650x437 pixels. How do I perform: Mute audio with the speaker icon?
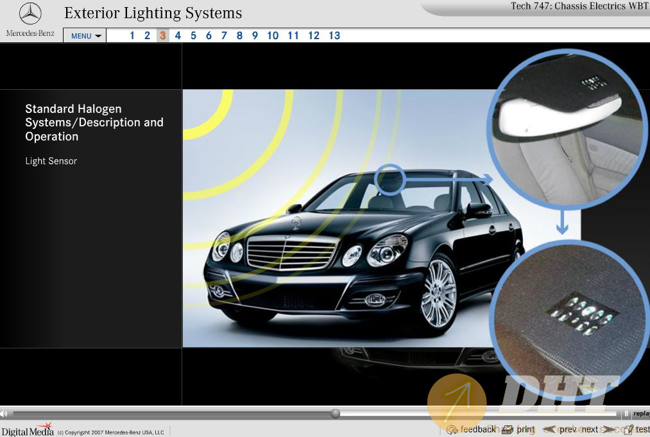pyautogui.click(x=4, y=413)
